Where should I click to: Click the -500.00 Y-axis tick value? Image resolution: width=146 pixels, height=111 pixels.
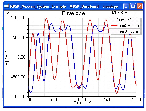18,77
